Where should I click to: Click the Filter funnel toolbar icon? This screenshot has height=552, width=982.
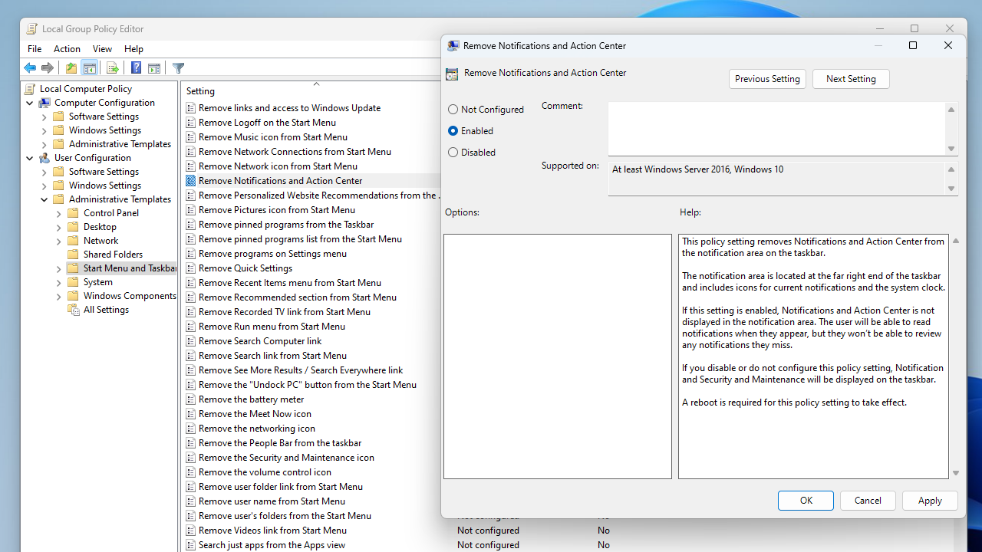tap(178, 68)
